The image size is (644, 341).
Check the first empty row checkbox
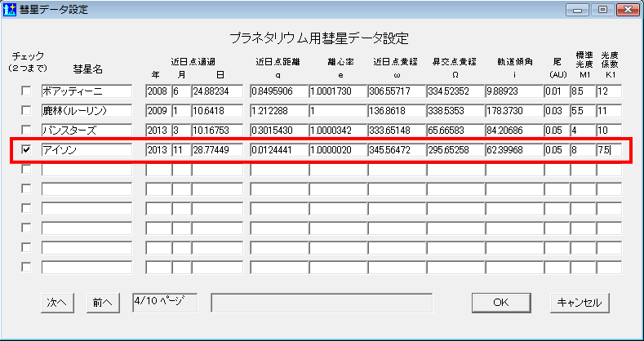(26, 170)
